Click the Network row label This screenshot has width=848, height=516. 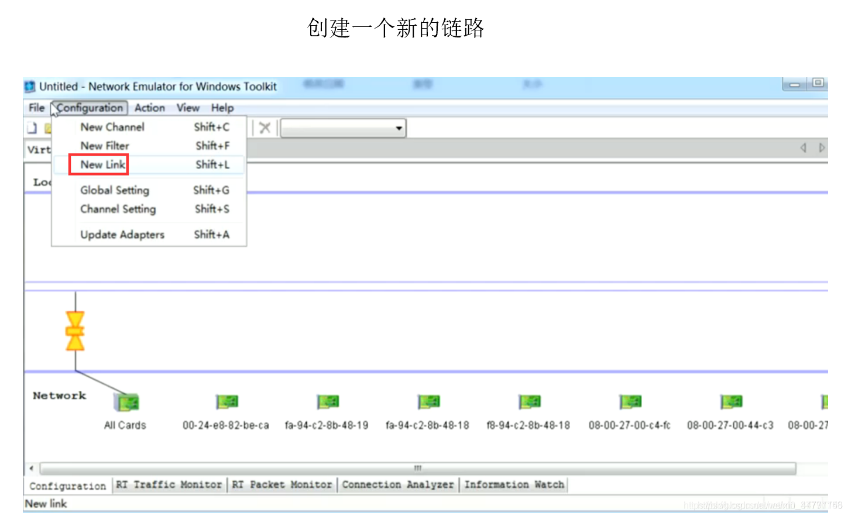[x=60, y=396]
